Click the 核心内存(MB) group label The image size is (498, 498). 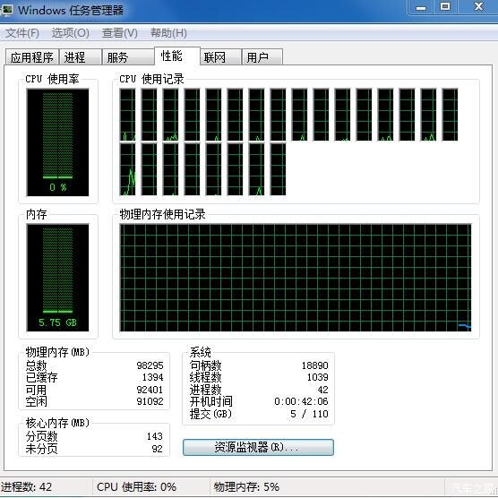pos(57,423)
